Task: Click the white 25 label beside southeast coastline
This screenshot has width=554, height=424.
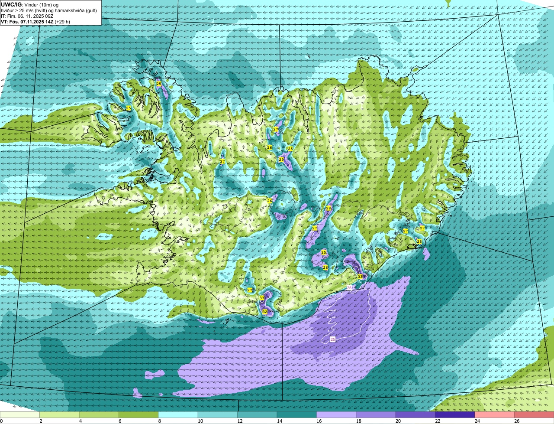Action: click(350, 288)
